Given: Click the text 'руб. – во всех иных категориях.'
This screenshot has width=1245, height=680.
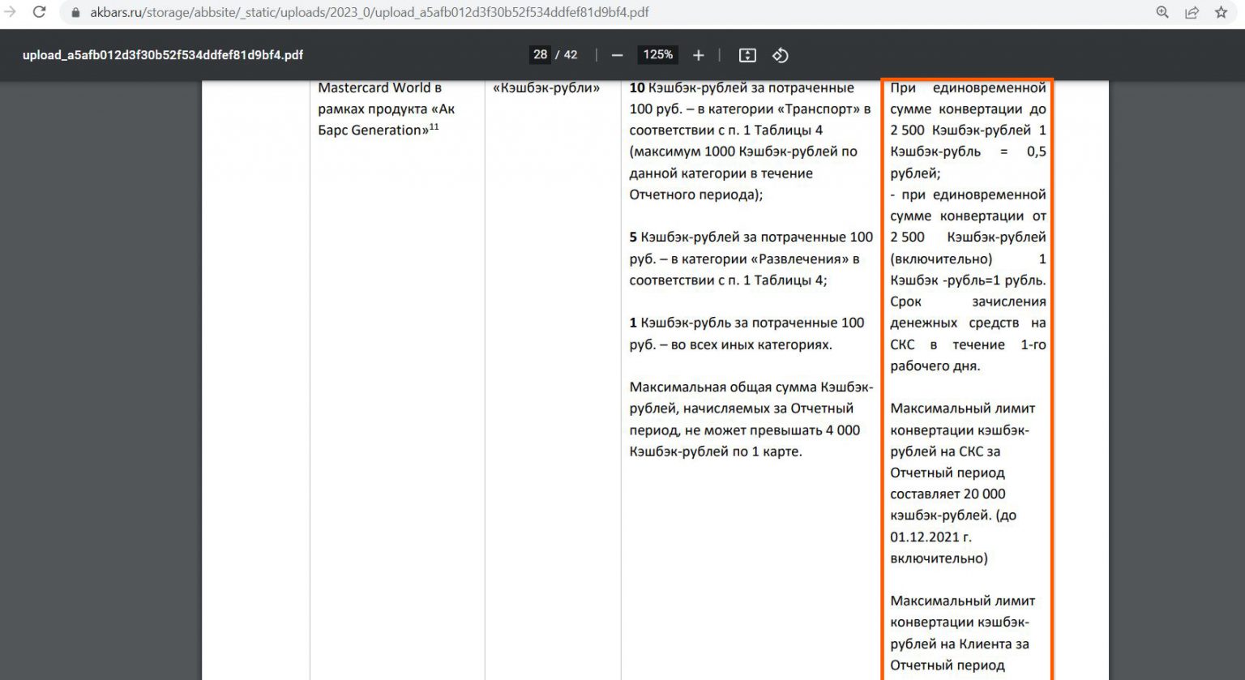Looking at the screenshot, I should 731,344.
